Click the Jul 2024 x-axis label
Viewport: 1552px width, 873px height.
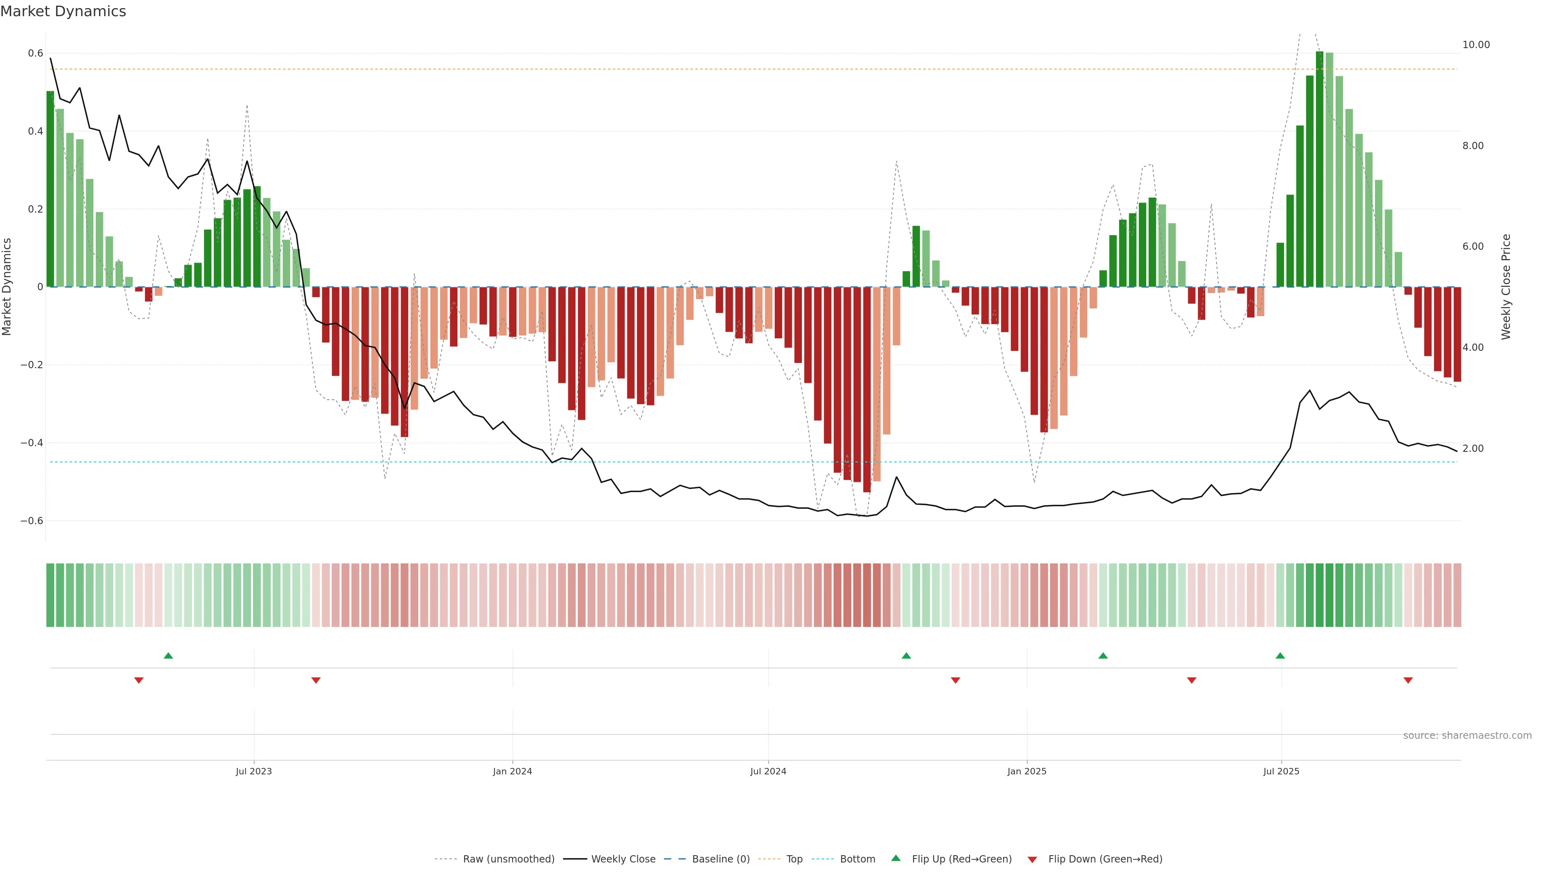(x=768, y=771)
